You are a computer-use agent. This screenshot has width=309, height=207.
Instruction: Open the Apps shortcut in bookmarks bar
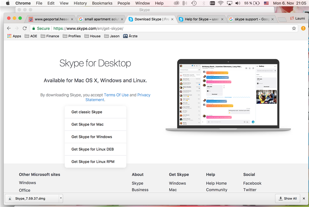point(14,36)
